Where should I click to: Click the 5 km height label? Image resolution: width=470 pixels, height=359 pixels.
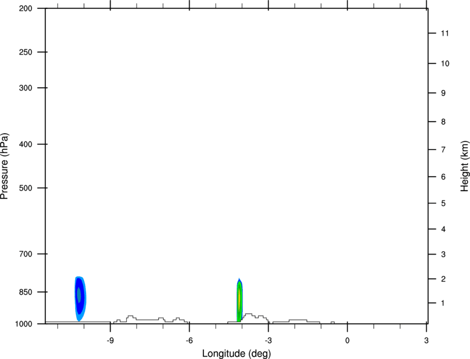tap(443, 203)
